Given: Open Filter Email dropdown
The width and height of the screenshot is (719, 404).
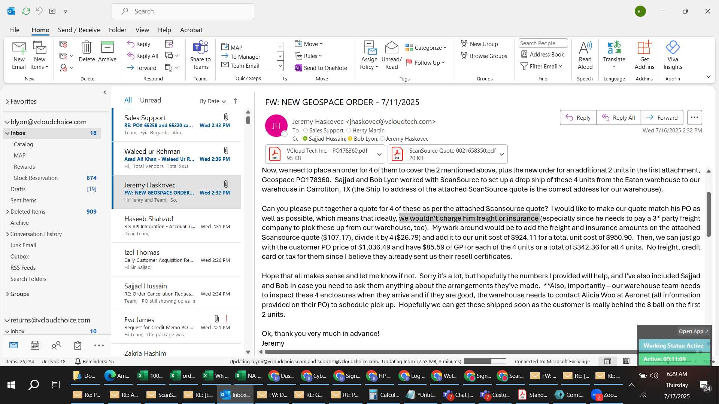Looking at the screenshot, I should pyautogui.click(x=541, y=66).
